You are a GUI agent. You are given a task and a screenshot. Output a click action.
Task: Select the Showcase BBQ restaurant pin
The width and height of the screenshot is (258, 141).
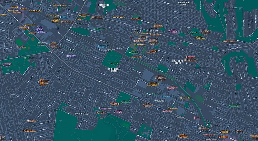coord(91,18)
